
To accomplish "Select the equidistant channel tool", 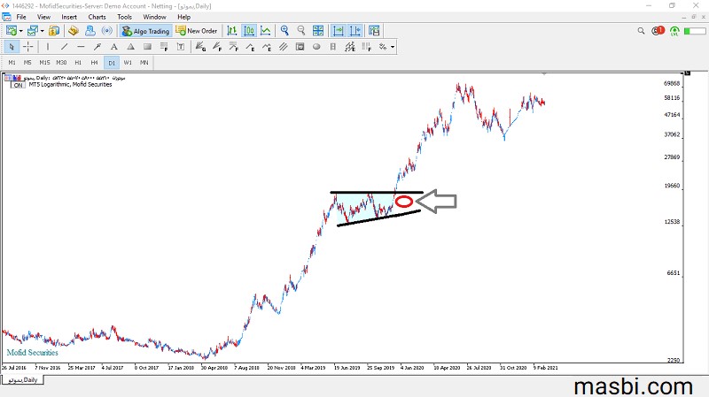I will (283, 47).
